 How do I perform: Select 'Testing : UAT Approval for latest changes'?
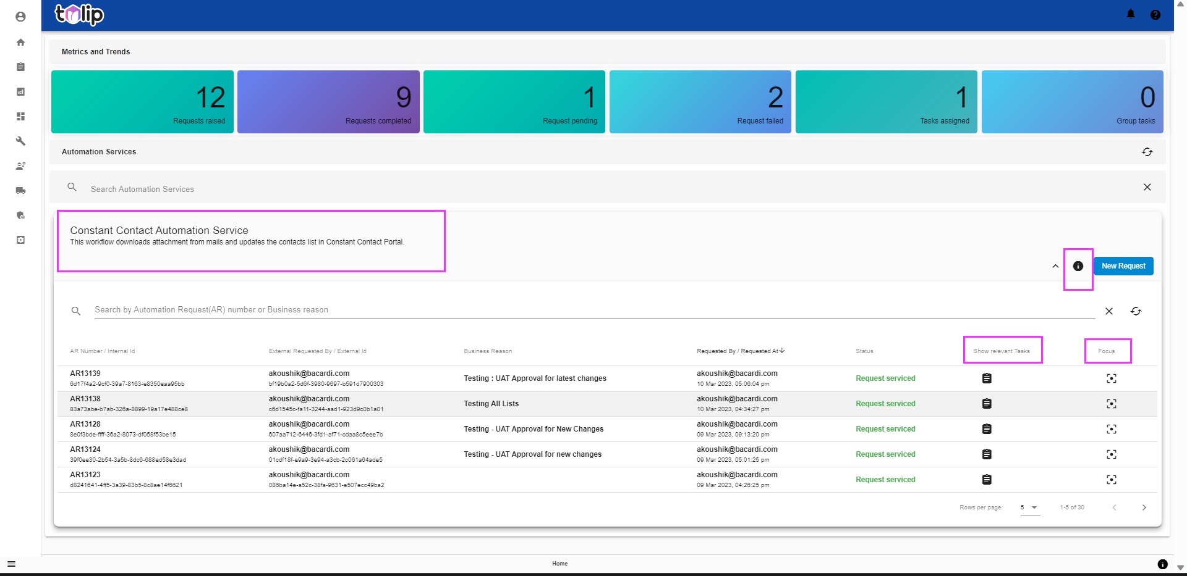535,378
